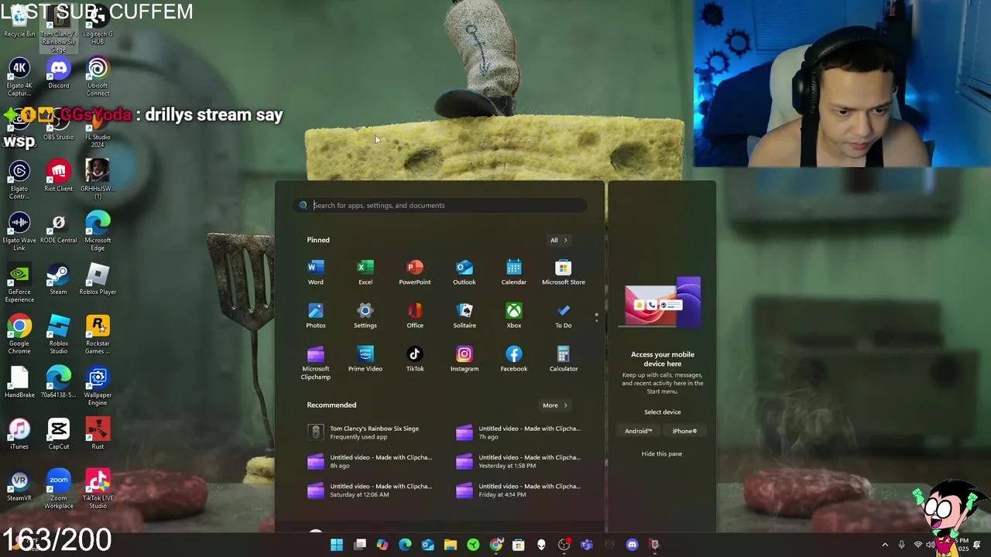This screenshot has height=557, width=991.
Task: Click the Windows Start button on taskbar
Action: pos(337,545)
